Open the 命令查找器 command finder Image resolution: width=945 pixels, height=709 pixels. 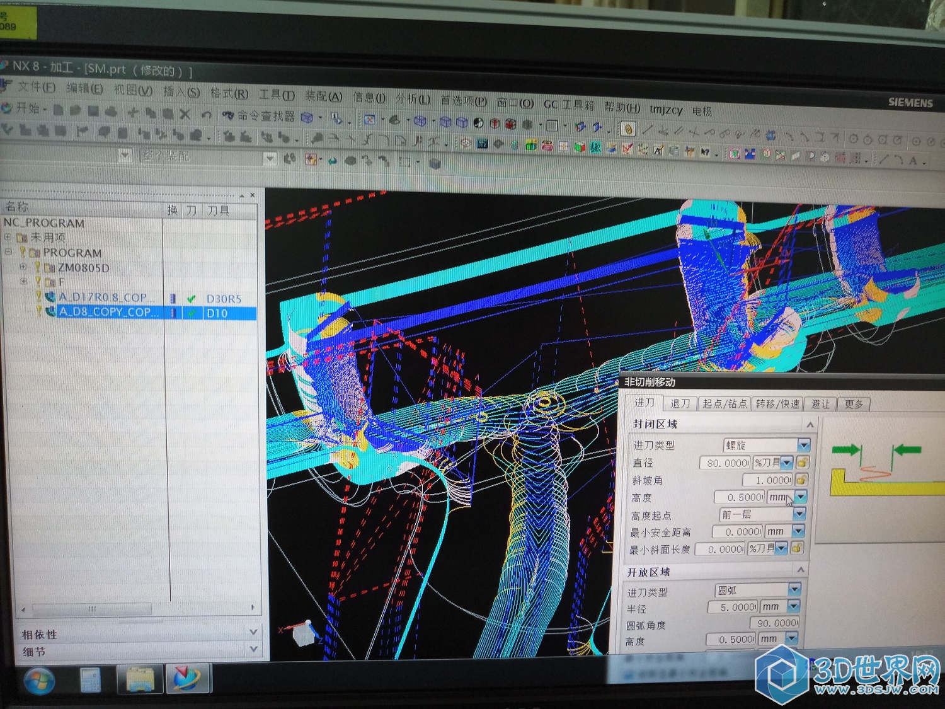(x=258, y=116)
